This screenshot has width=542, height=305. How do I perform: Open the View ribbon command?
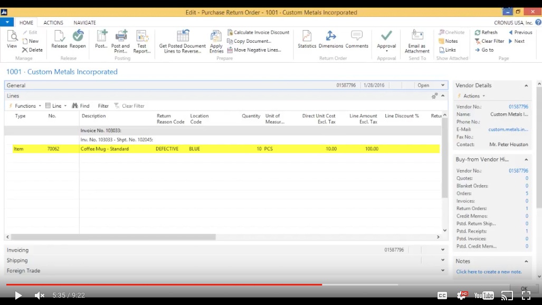tap(12, 40)
